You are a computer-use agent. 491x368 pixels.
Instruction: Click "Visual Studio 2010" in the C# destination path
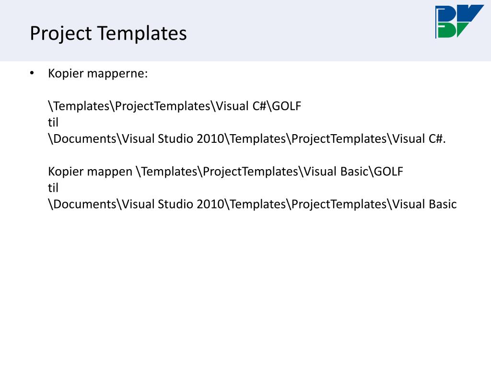tap(173, 139)
